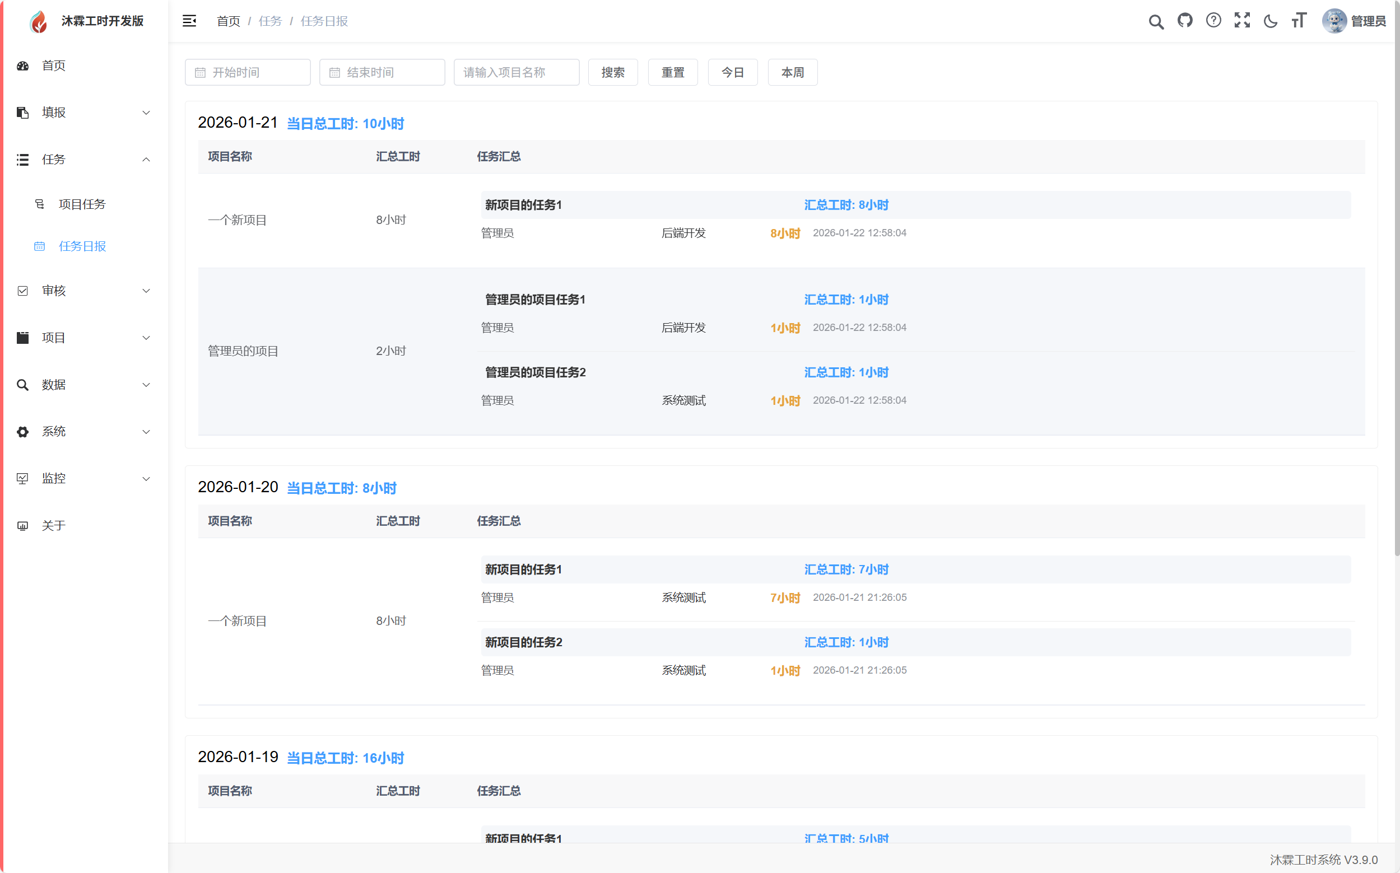Open the admin avatar profile

pos(1334,21)
